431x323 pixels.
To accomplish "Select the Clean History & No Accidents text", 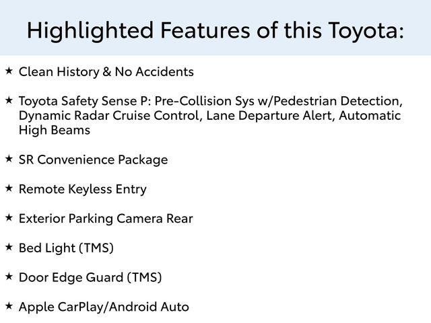I will click(106, 71).
